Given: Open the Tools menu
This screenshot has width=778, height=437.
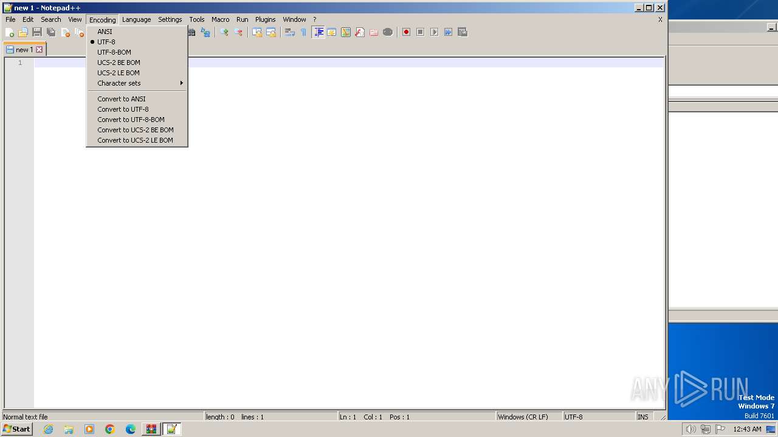Looking at the screenshot, I should pos(197,19).
